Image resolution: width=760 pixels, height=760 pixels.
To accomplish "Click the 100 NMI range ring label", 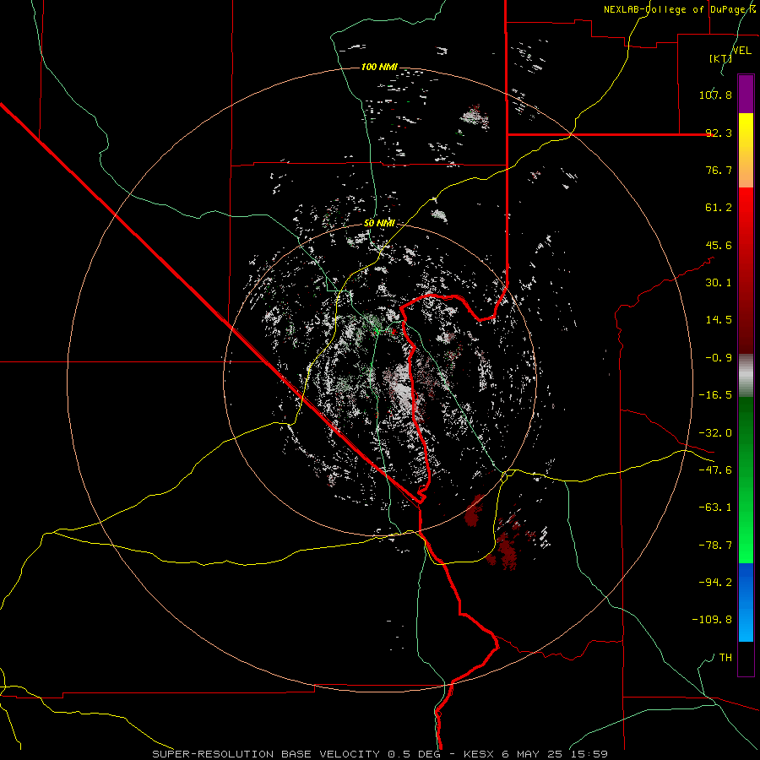I will tap(379, 67).
